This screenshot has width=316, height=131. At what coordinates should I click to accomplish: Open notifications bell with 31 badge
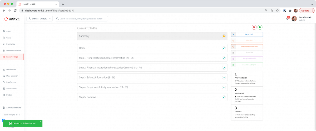(x=288, y=18)
